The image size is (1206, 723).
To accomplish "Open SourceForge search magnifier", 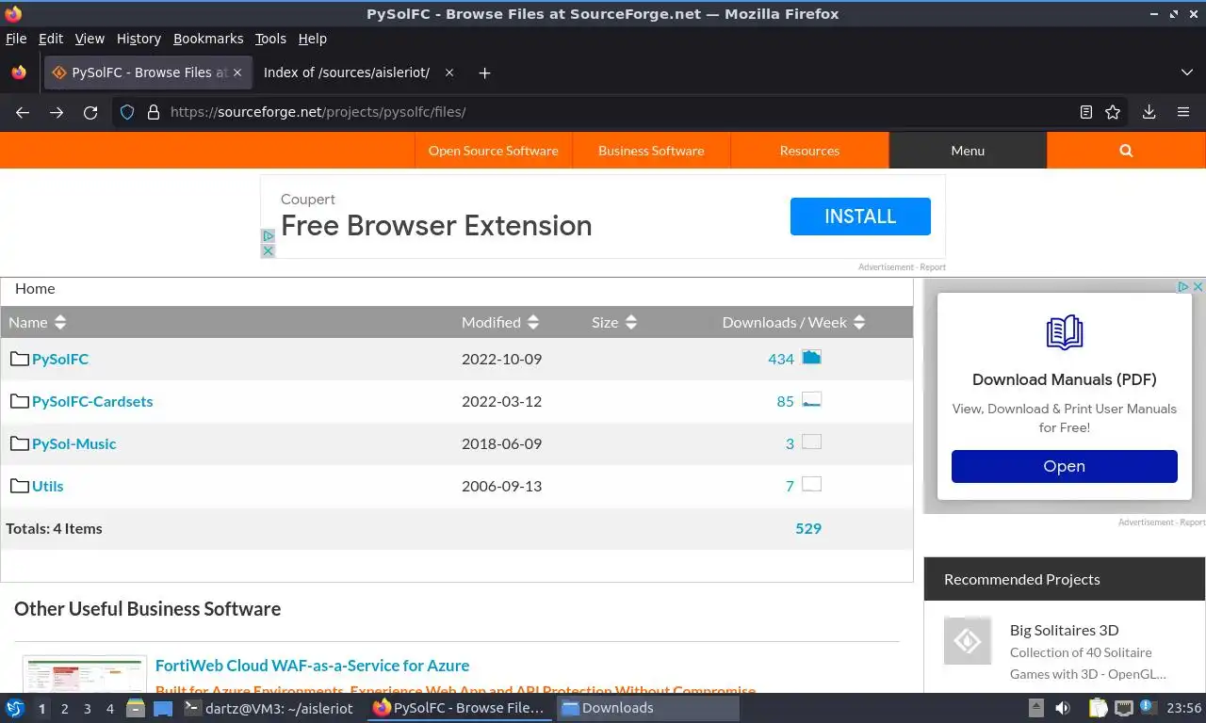I will [x=1126, y=151].
